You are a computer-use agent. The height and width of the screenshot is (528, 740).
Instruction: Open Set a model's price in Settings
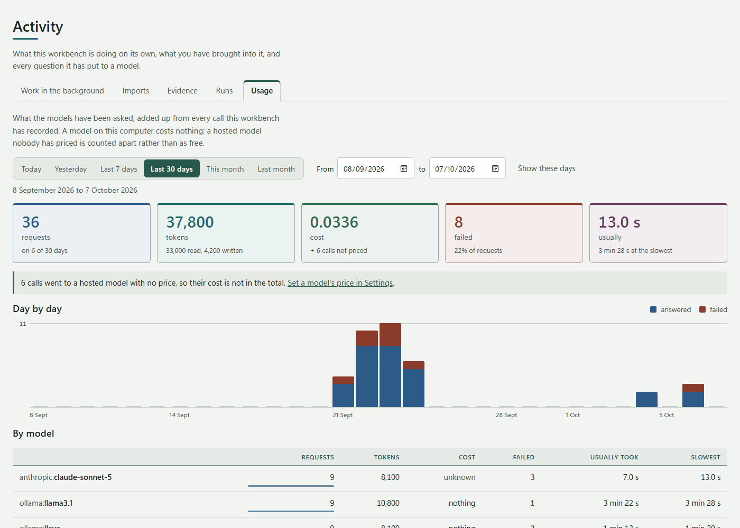coord(340,283)
